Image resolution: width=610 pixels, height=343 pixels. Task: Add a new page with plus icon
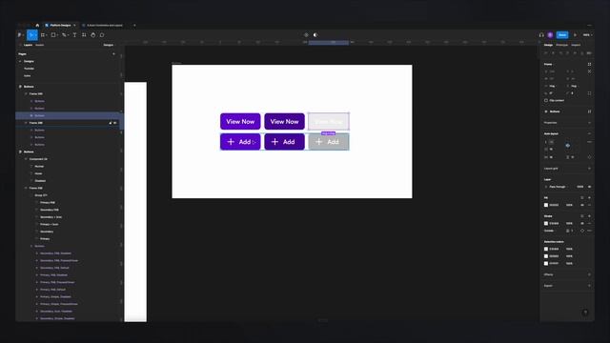113,54
